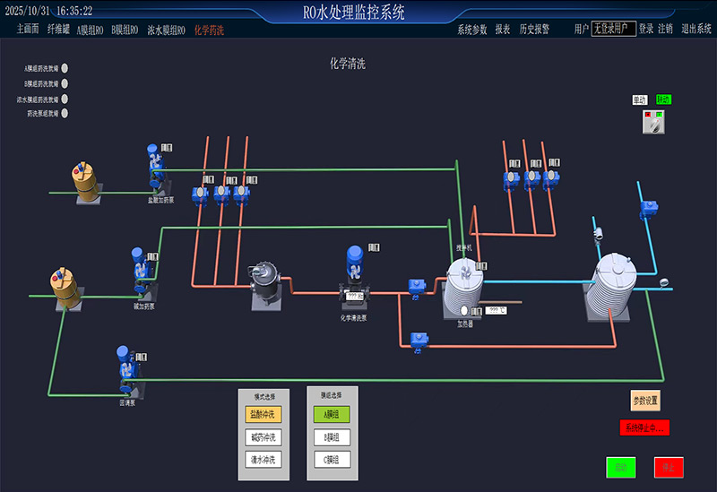Click the A膜组药洗就绪 indicator light
The image size is (717, 492).
pos(65,68)
